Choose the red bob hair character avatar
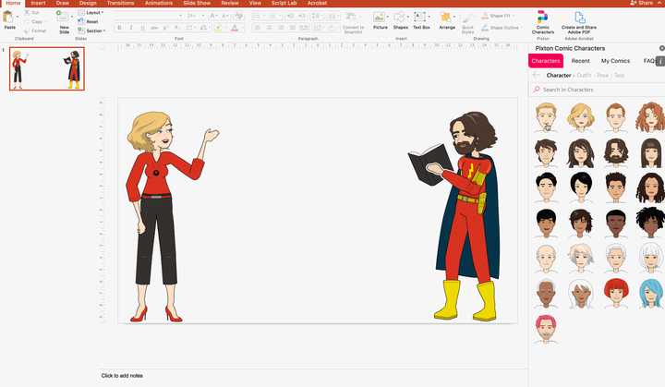Screen dimensions: 665x387 [x=615, y=293]
